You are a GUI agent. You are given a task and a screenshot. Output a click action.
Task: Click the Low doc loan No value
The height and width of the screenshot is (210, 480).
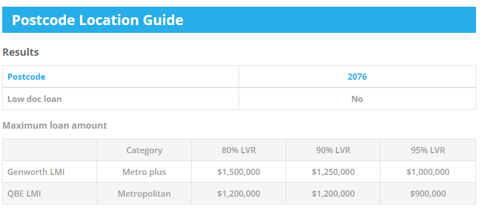click(357, 99)
